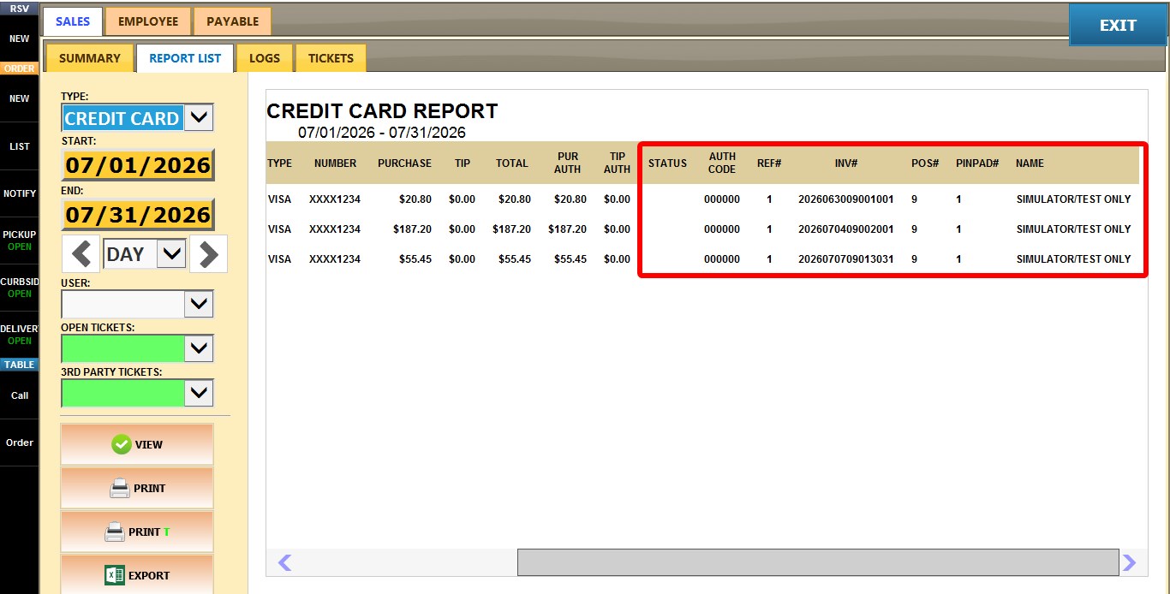Screen dimensions: 1170x594
Task: Open the LOGS tab
Action: click(265, 58)
